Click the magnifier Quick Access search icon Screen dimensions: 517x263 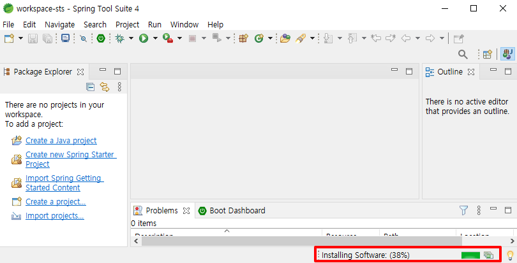pos(463,54)
